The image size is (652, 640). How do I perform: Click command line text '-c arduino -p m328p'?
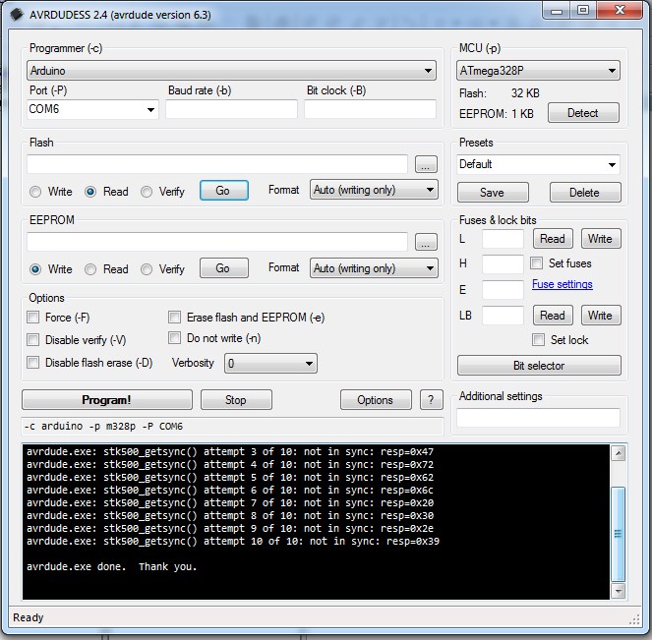point(80,427)
